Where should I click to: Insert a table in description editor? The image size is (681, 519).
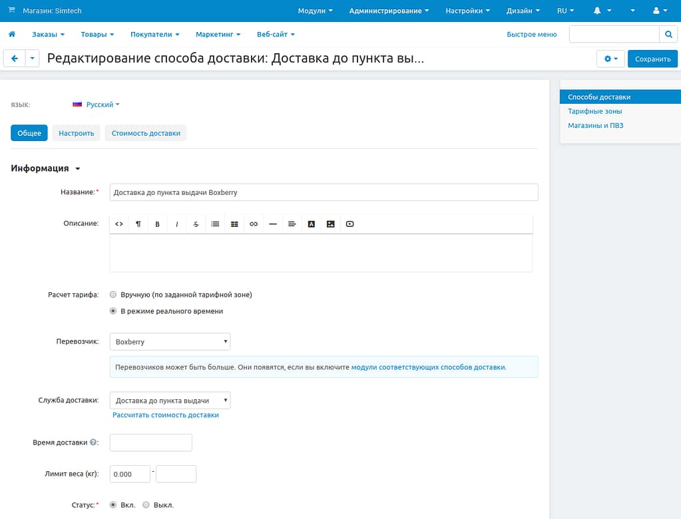click(x=234, y=224)
